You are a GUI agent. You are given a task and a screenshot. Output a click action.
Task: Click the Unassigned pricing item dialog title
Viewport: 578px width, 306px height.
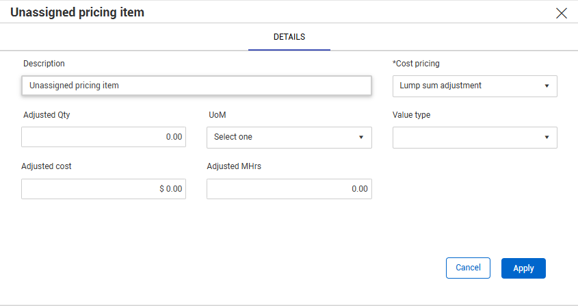point(77,12)
